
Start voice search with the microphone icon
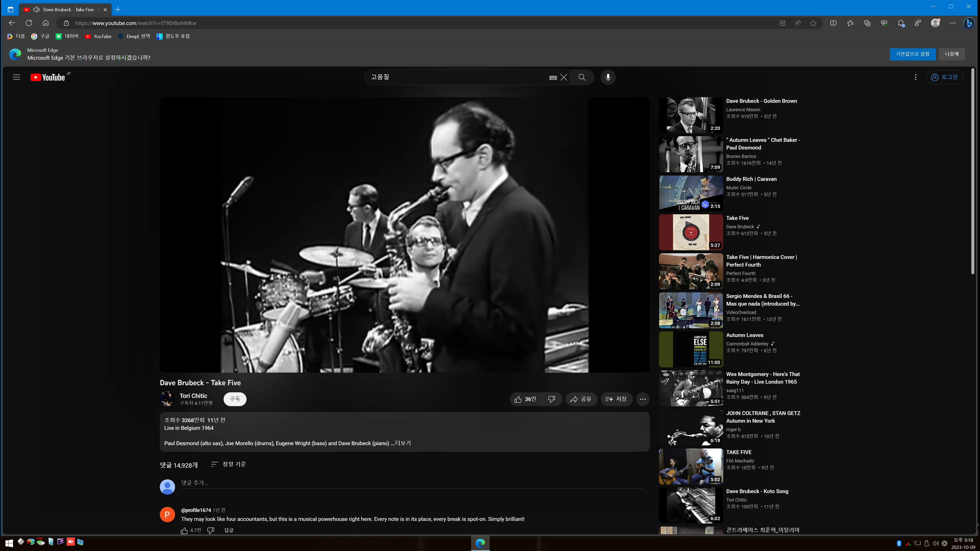(x=608, y=77)
